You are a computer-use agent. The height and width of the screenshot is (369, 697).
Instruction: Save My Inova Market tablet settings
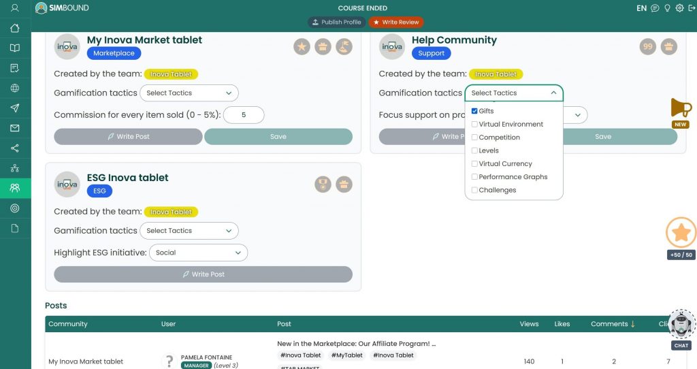[278, 136]
